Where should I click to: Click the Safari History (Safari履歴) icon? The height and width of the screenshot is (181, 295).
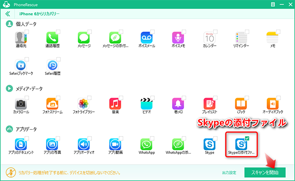click(x=52, y=65)
